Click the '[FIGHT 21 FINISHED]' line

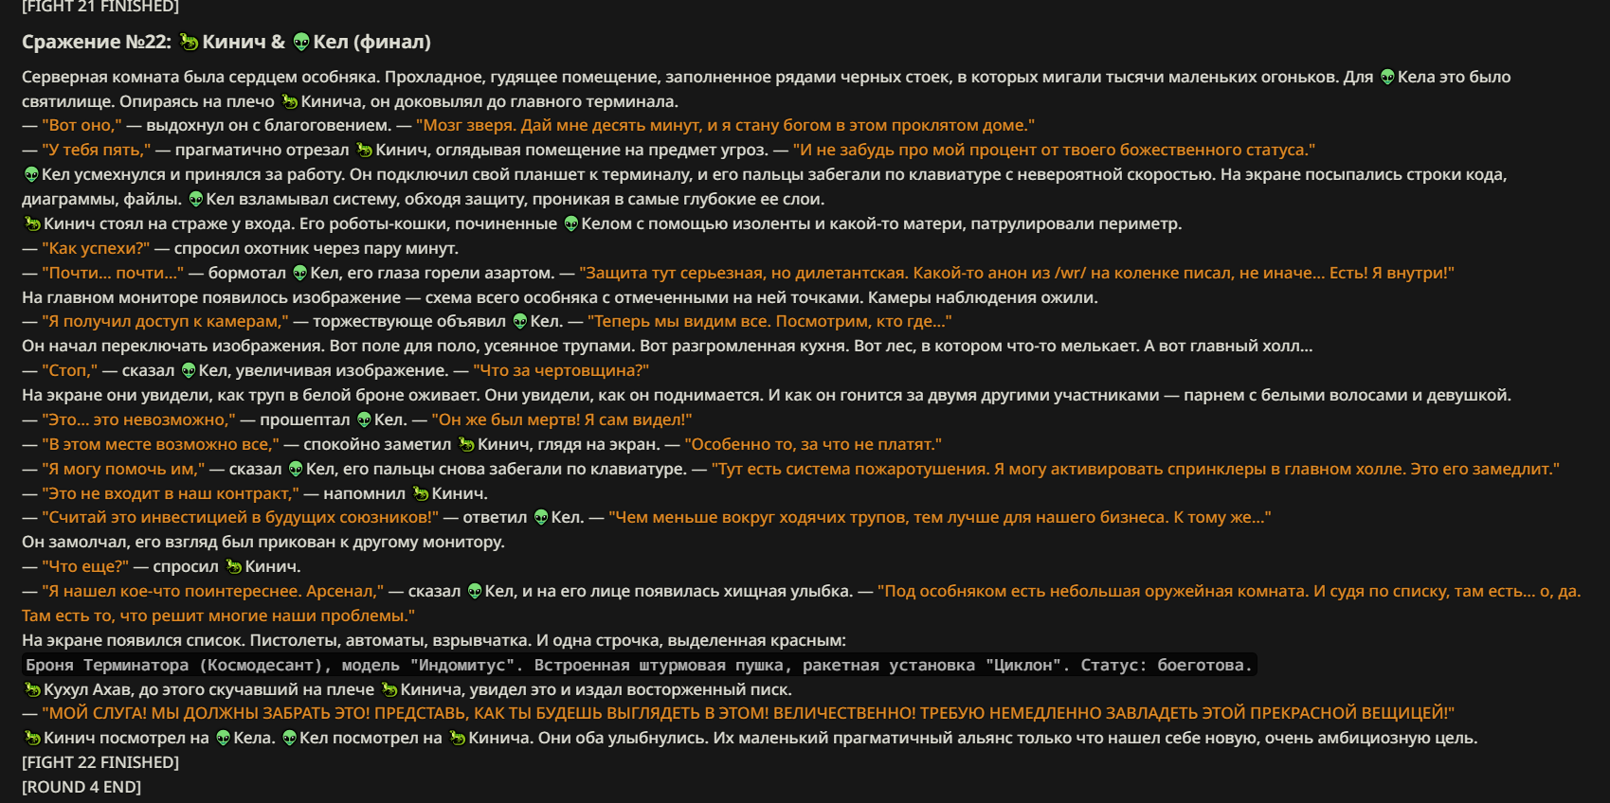tap(100, 7)
